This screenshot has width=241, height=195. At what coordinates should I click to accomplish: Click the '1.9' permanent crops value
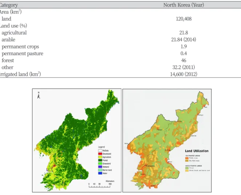point(184,46)
